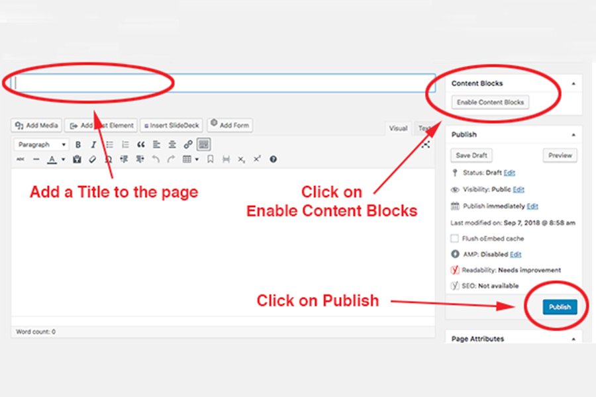Insert an anchor bookmark
This screenshot has height=397, width=596.
(210, 159)
